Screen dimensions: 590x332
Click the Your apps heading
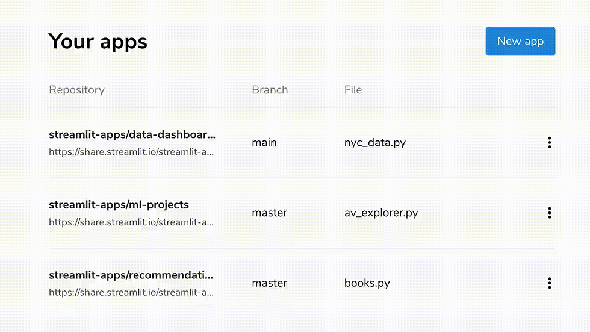(98, 42)
